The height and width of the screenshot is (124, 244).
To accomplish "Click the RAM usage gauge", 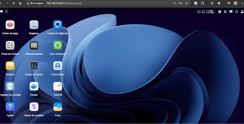I will (x=203, y=12).
